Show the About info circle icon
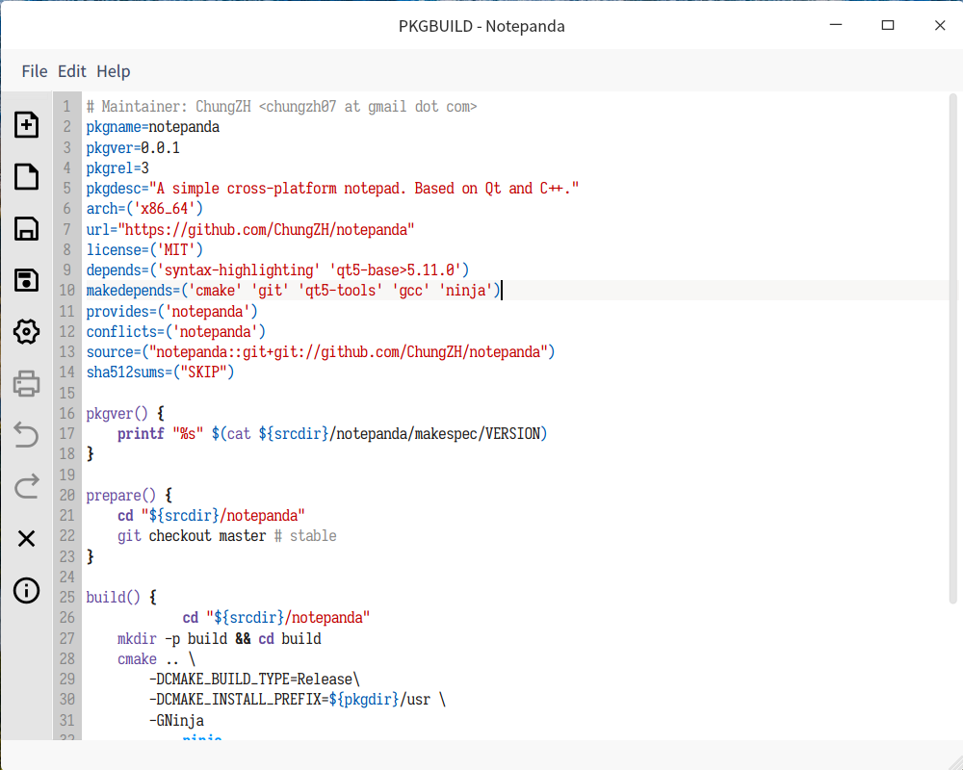This screenshot has height=770, width=963. click(x=26, y=591)
